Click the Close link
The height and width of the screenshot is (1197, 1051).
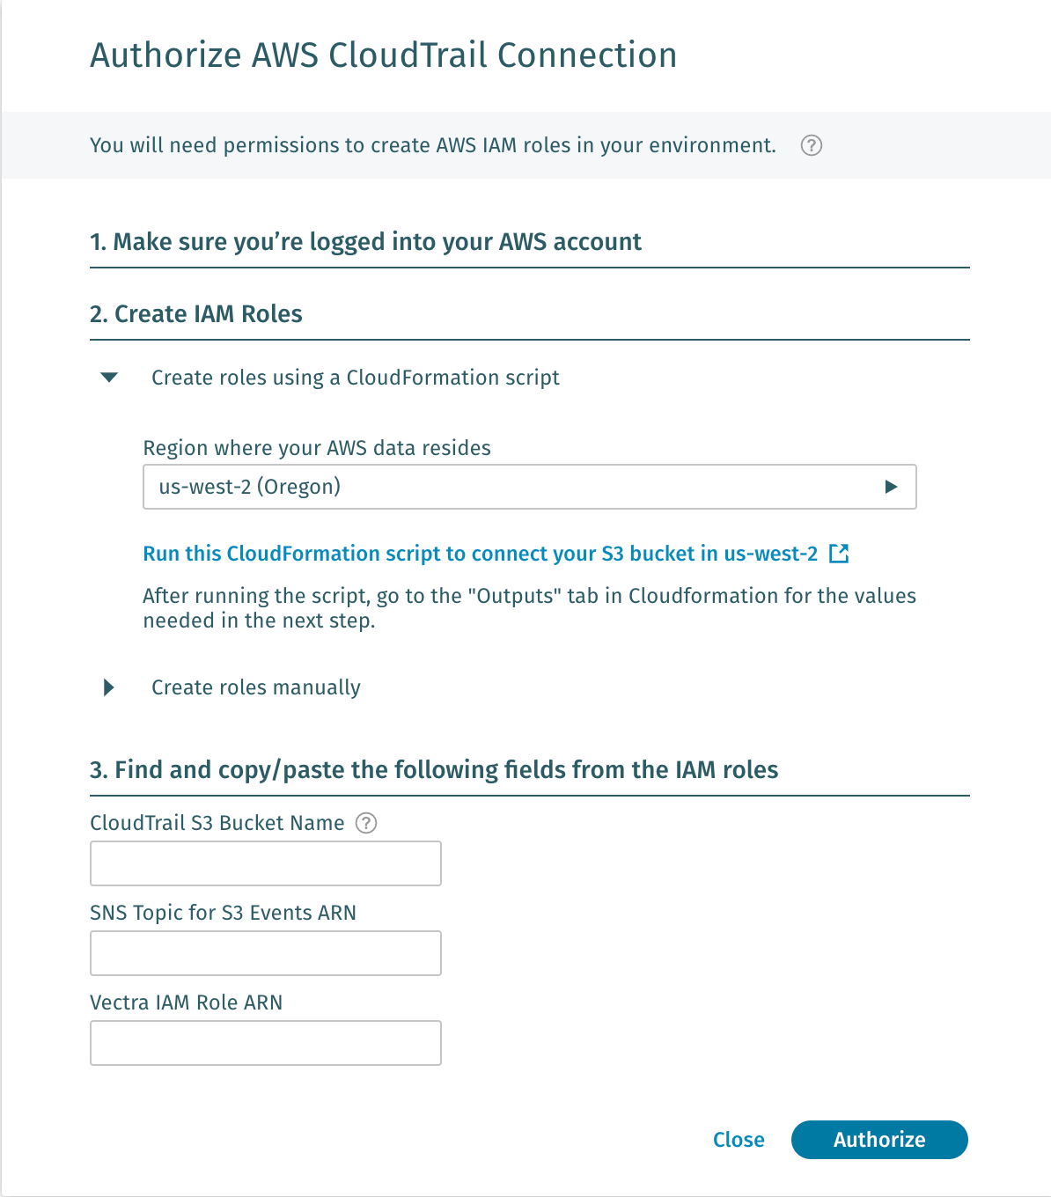pos(739,1140)
